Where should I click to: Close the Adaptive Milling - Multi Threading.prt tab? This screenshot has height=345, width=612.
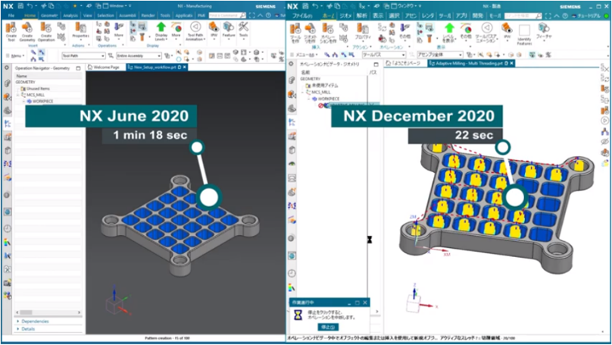(x=511, y=63)
